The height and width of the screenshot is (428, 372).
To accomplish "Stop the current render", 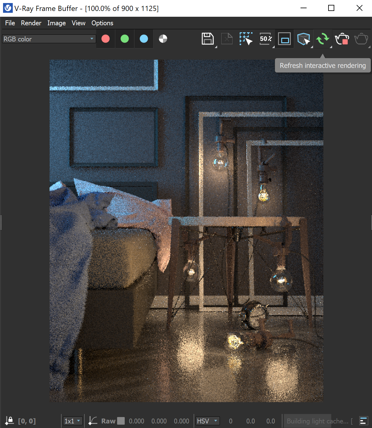I will [342, 39].
